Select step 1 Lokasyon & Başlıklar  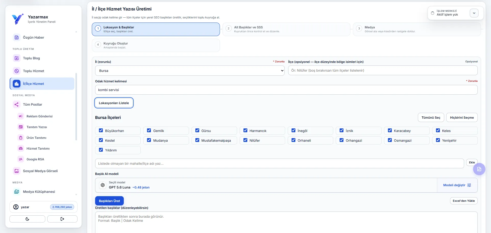click(156, 29)
